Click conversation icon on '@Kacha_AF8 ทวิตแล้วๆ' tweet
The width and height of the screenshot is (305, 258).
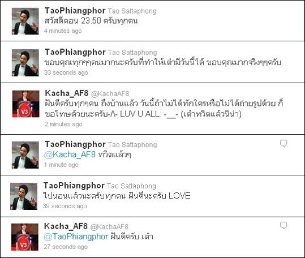tap(283, 144)
